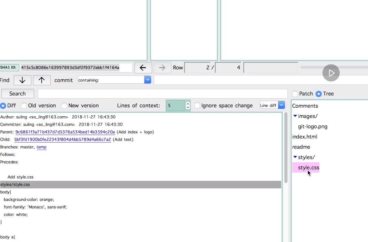The width and height of the screenshot is (368, 242).
Task: Select Comments in the file tree
Action: click(305, 106)
